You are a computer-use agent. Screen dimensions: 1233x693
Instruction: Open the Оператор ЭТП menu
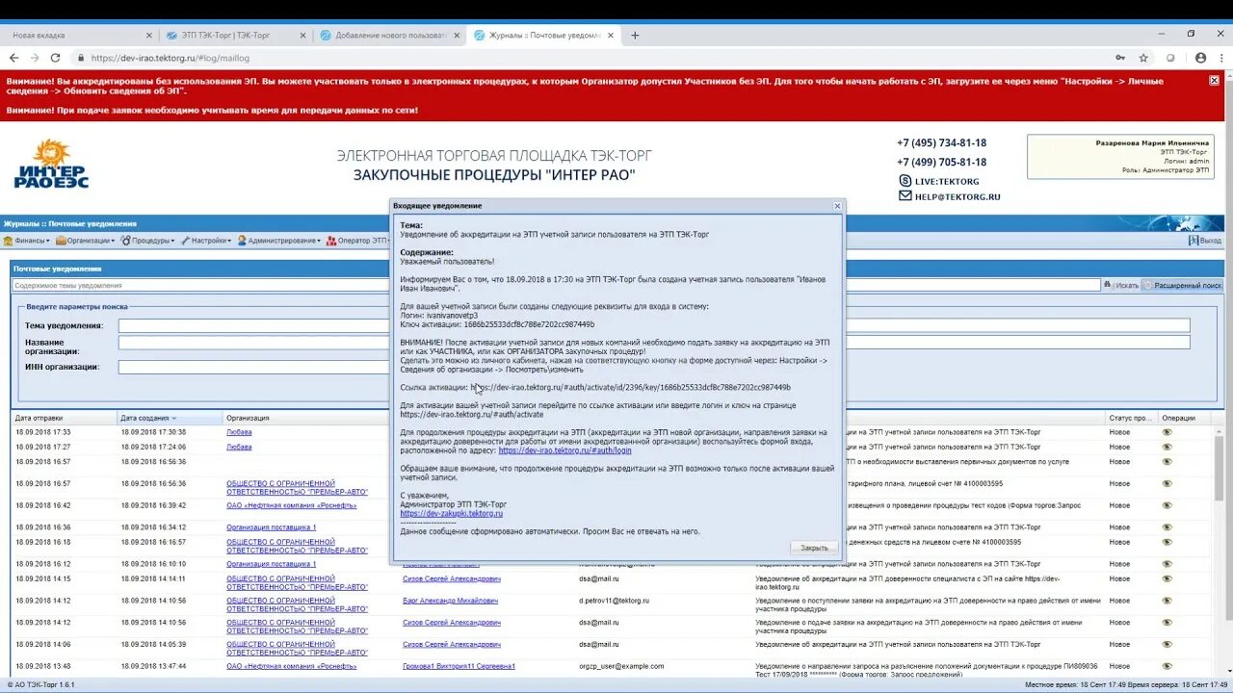click(357, 241)
